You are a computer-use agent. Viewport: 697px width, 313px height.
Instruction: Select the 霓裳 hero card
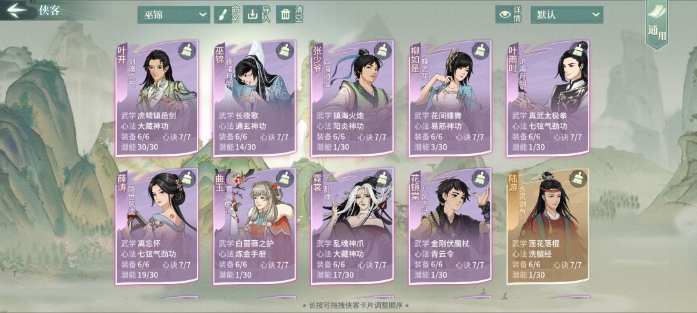pos(352,227)
